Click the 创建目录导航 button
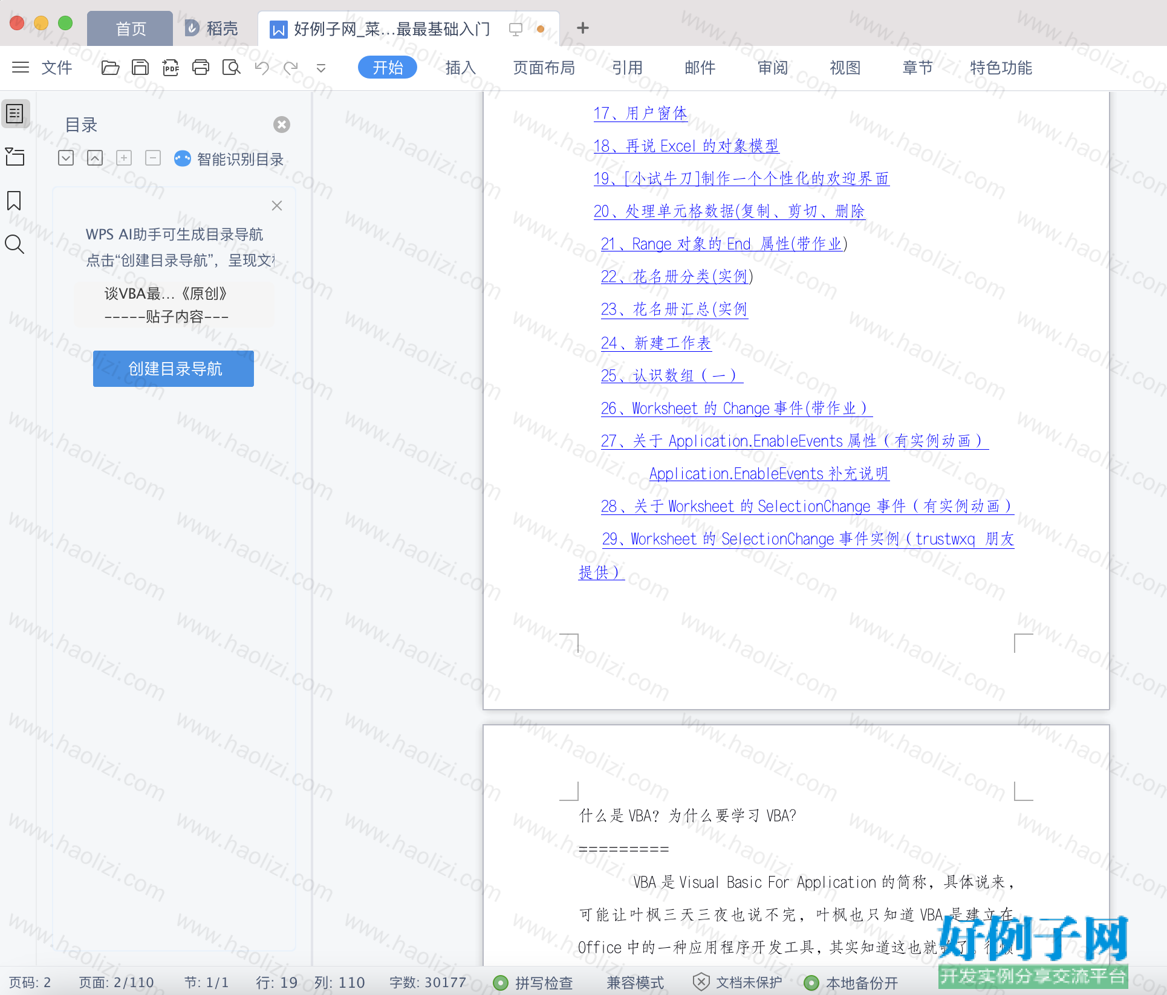Viewport: 1167px width, 995px height. [174, 369]
